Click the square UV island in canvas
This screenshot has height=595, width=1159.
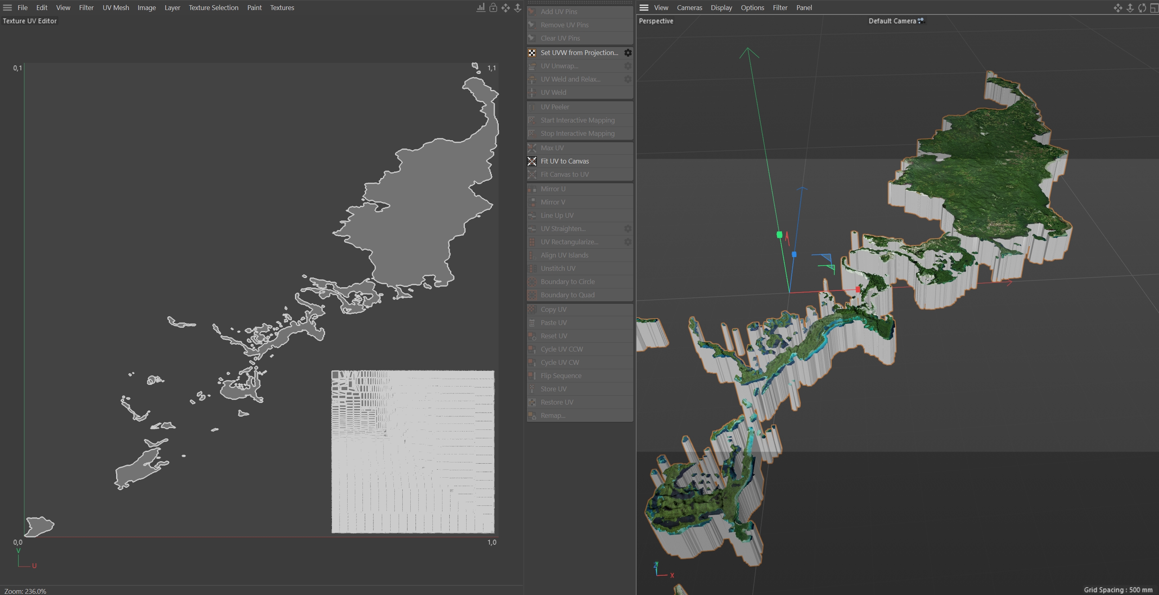[413, 452]
